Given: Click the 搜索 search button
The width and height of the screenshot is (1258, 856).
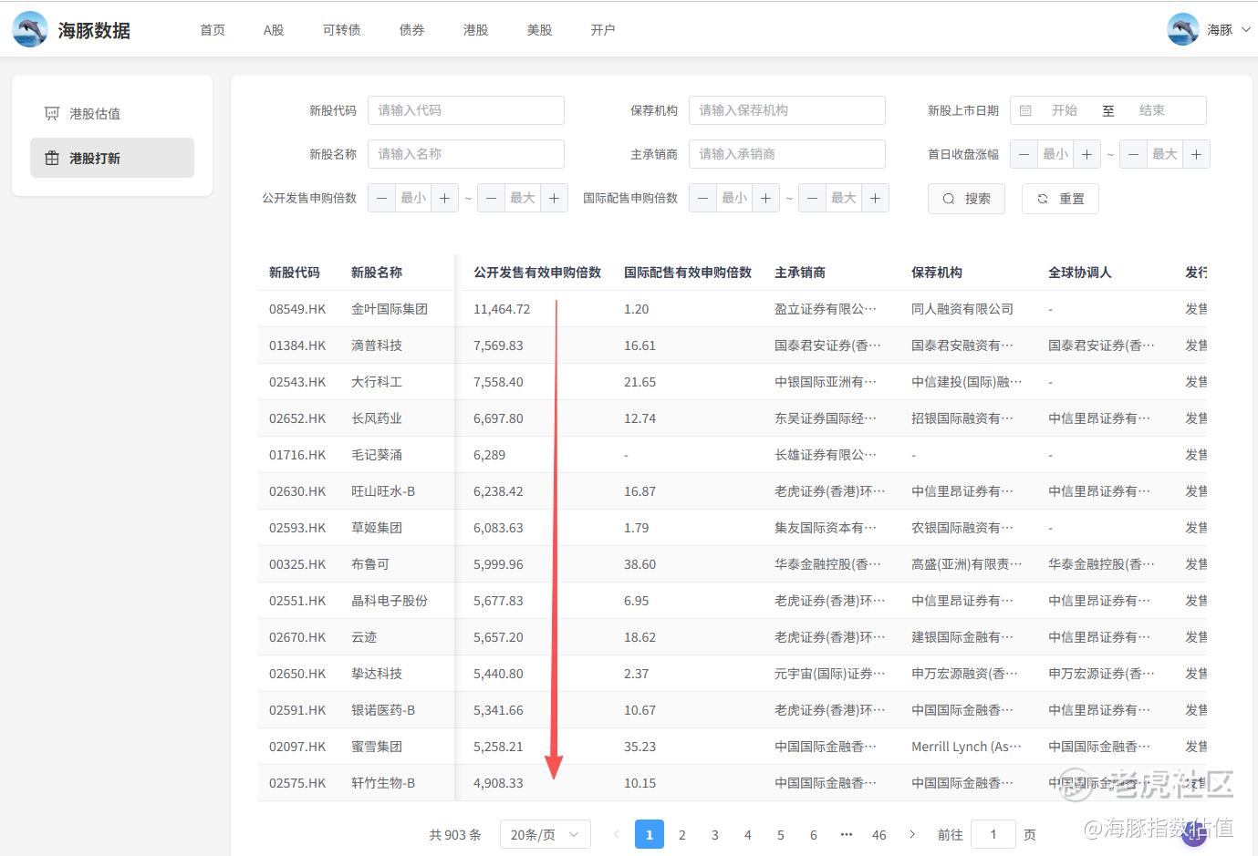Looking at the screenshot, I should point(966,199).
